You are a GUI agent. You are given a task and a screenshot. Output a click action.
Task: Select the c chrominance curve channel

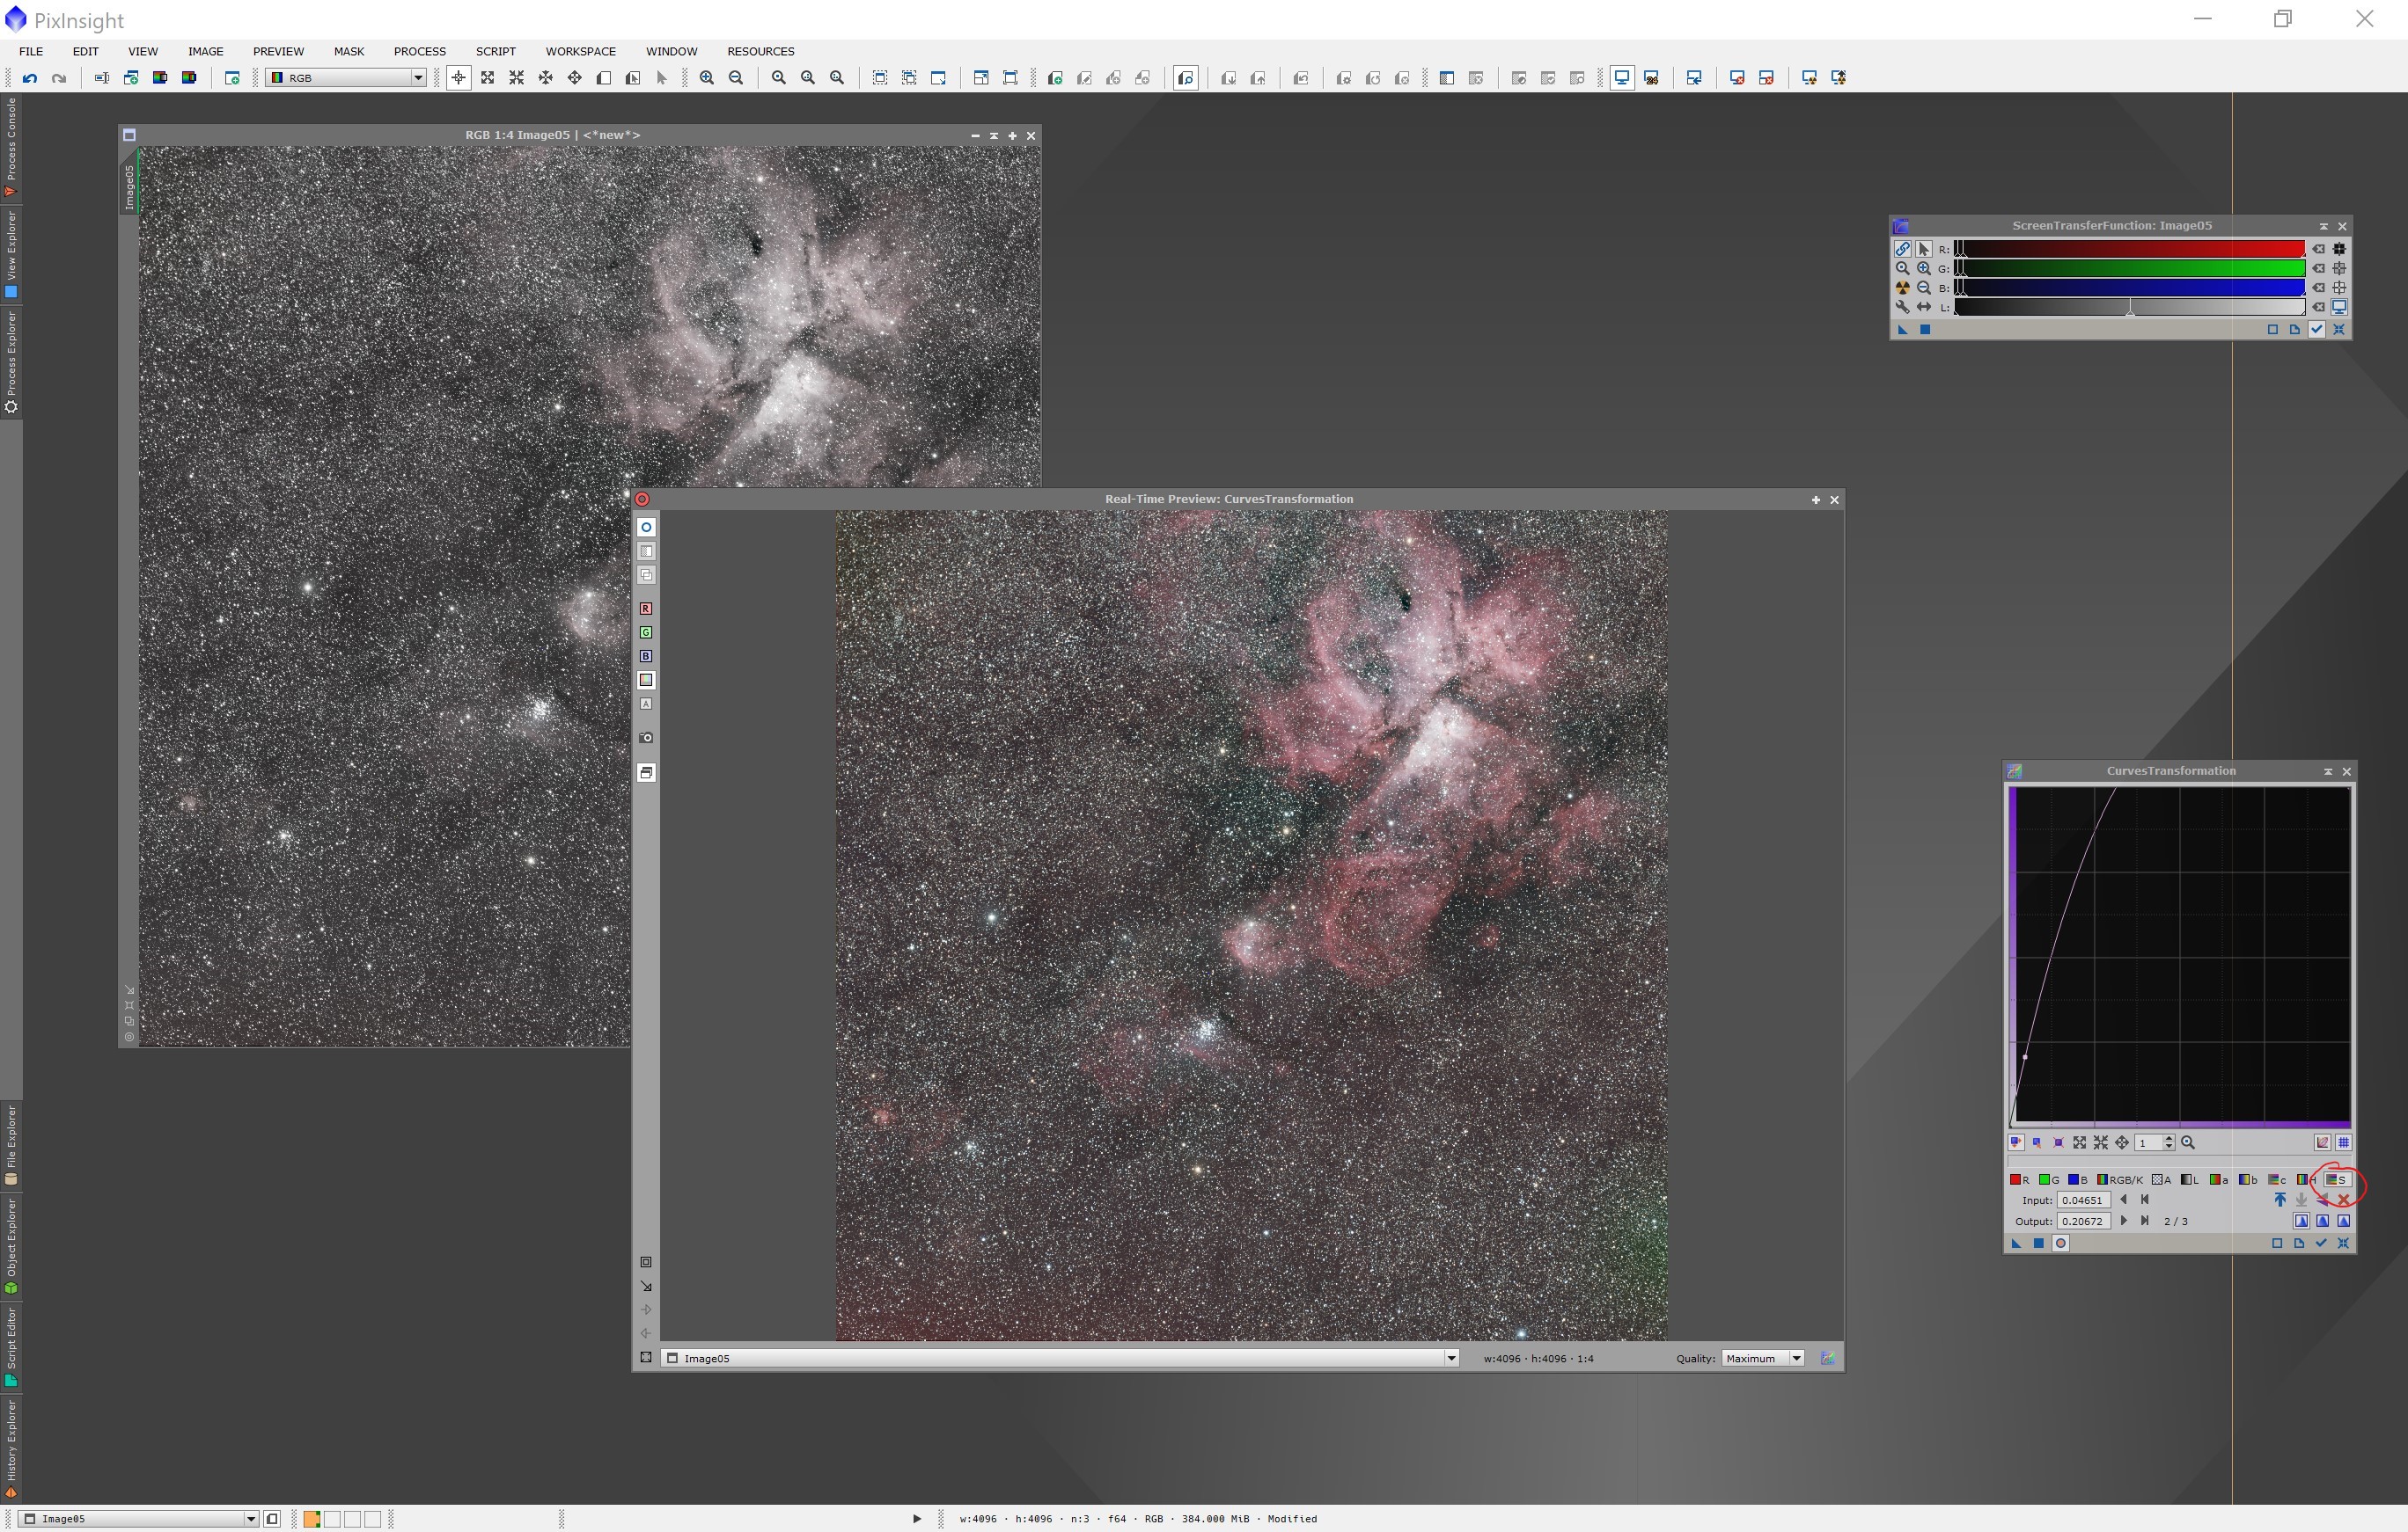point(2277,1180)
